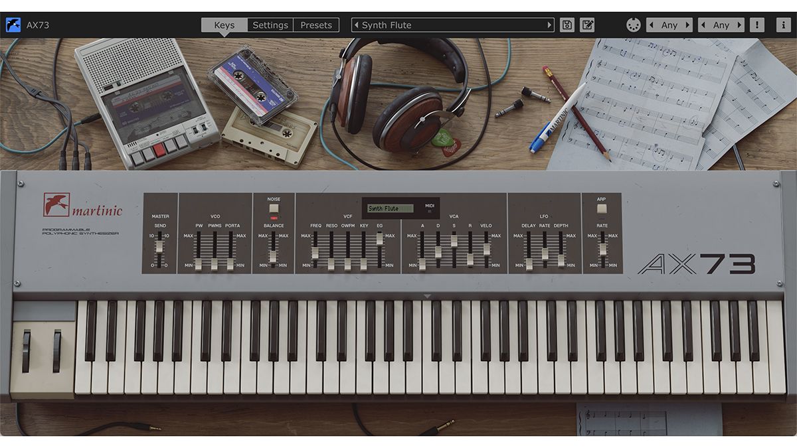Click the MIDI connector icon

coord(633,25)
